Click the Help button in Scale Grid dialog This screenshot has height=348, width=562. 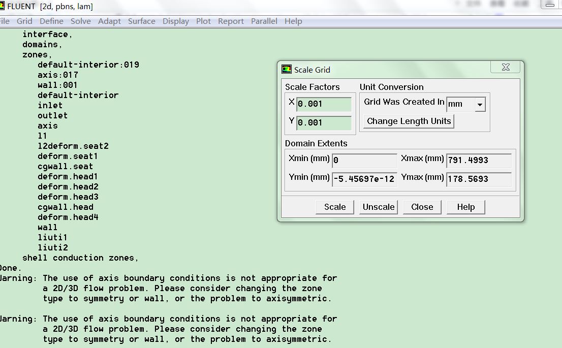[x=465, y=207]
